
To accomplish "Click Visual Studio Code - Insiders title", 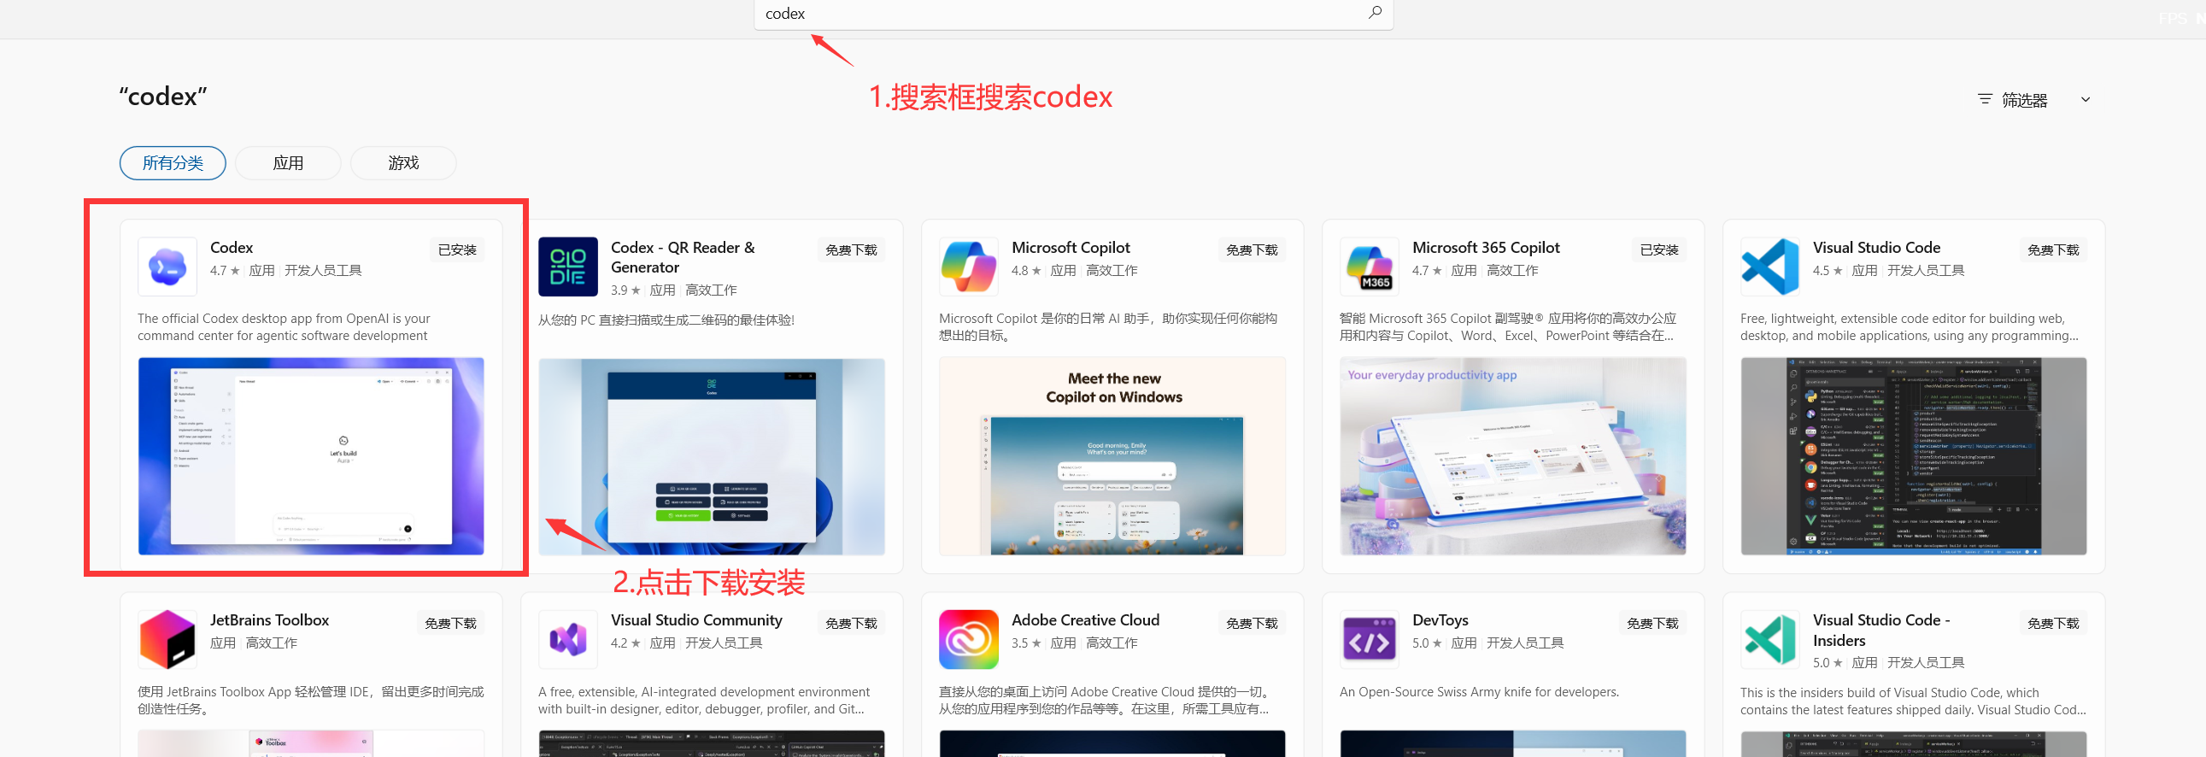I will click(x=1881, y=631).
